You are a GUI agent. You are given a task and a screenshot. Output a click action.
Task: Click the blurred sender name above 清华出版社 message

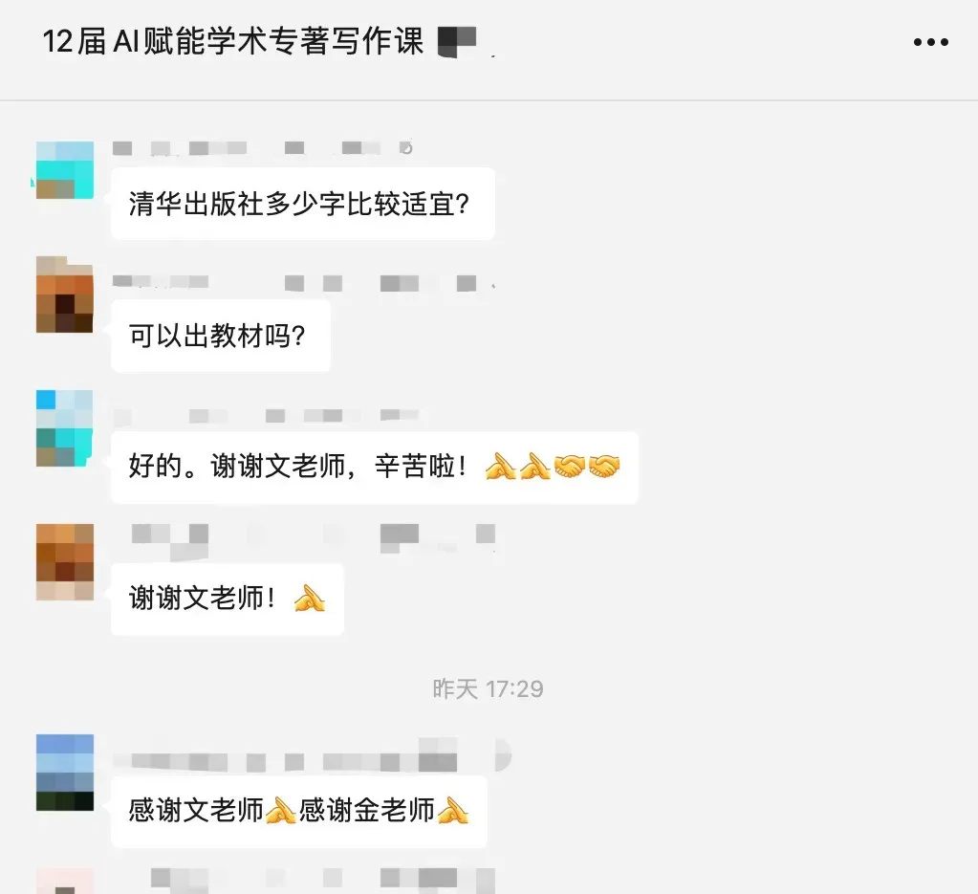pos(263,148)
